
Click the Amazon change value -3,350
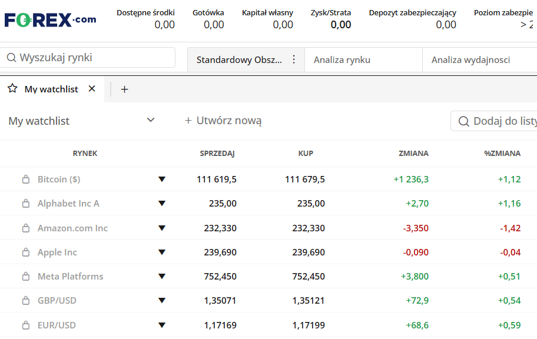click(x=416, y=228)
